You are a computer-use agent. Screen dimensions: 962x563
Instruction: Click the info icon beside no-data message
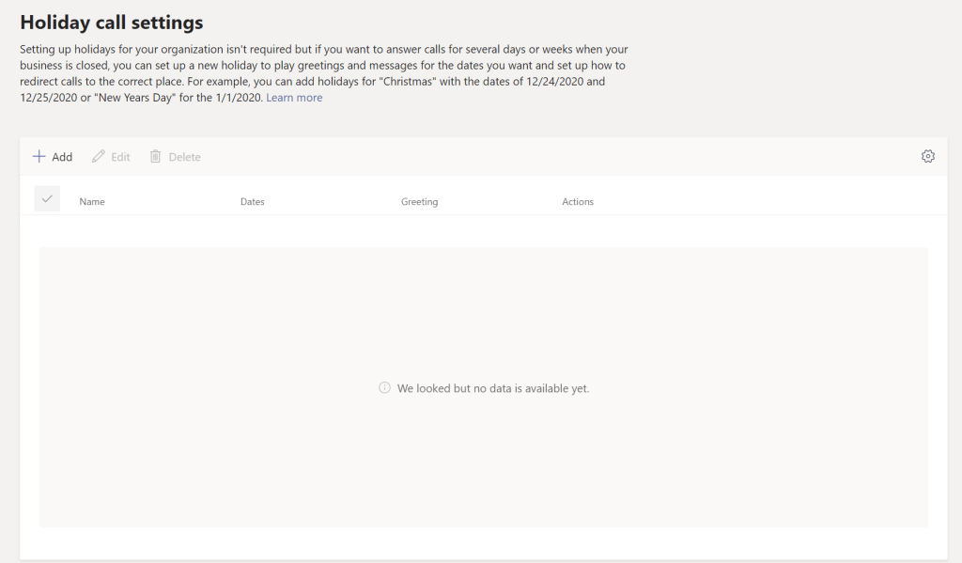click(384, 388)
